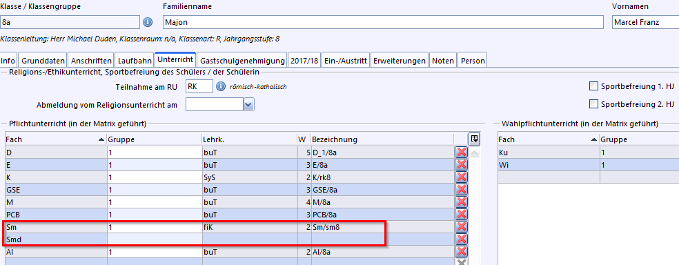Viewport: 679px width, 265px height.
Task: Open the Gastschulgenehmigung tab
Action: (242, 61)
